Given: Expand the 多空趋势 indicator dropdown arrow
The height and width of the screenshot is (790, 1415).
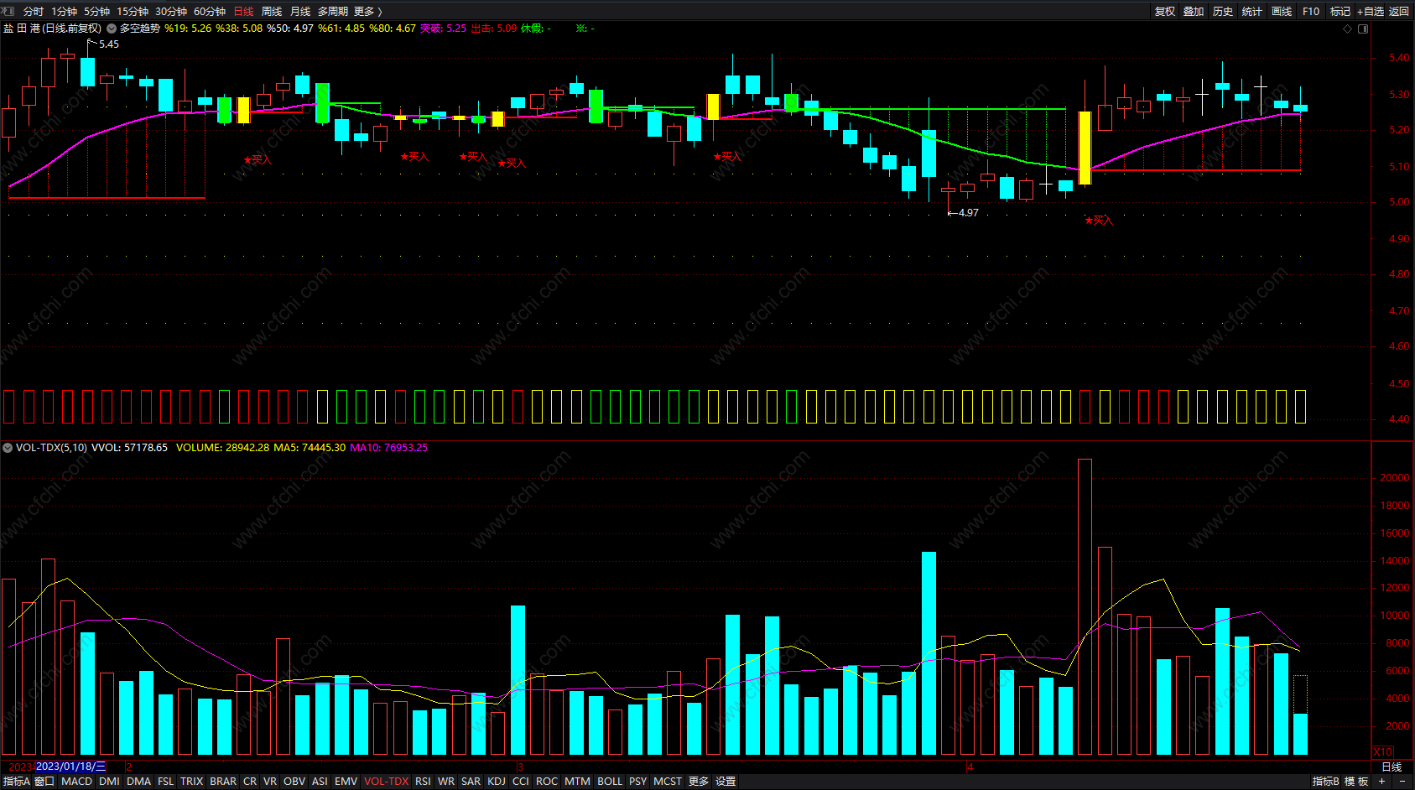Looking at the screenshot, I should tap(112, 29).
